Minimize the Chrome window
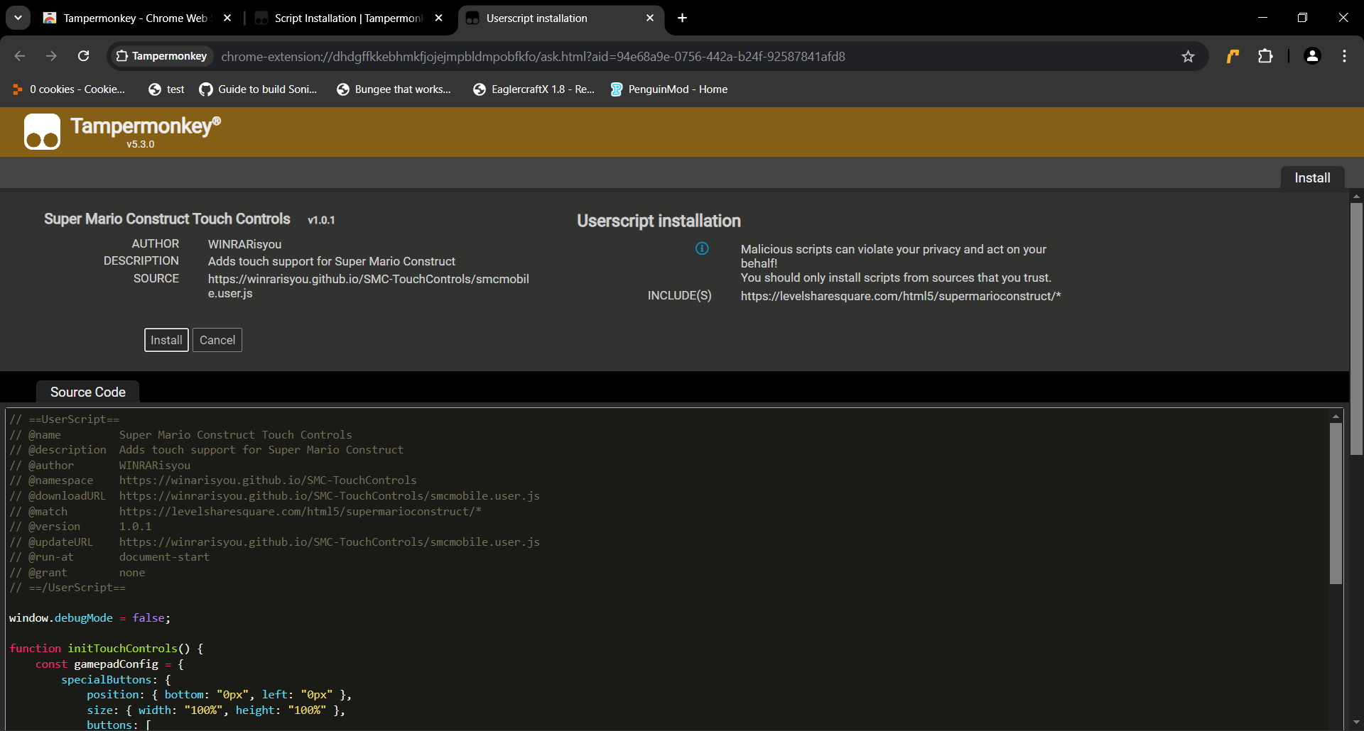The image size is (1364, 731). [1262, 18]
